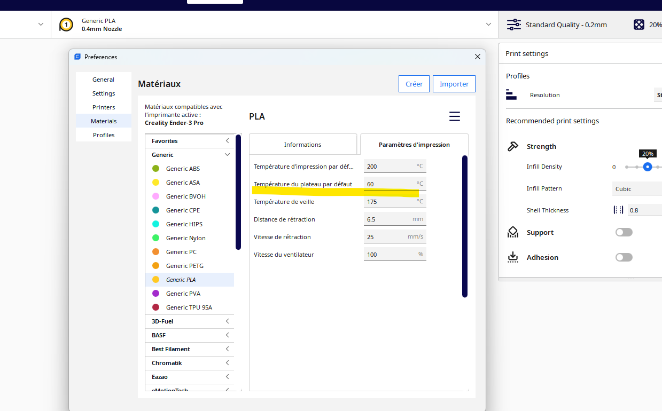
Task: Collapse the Generic materials group
Action: (228, 155)
